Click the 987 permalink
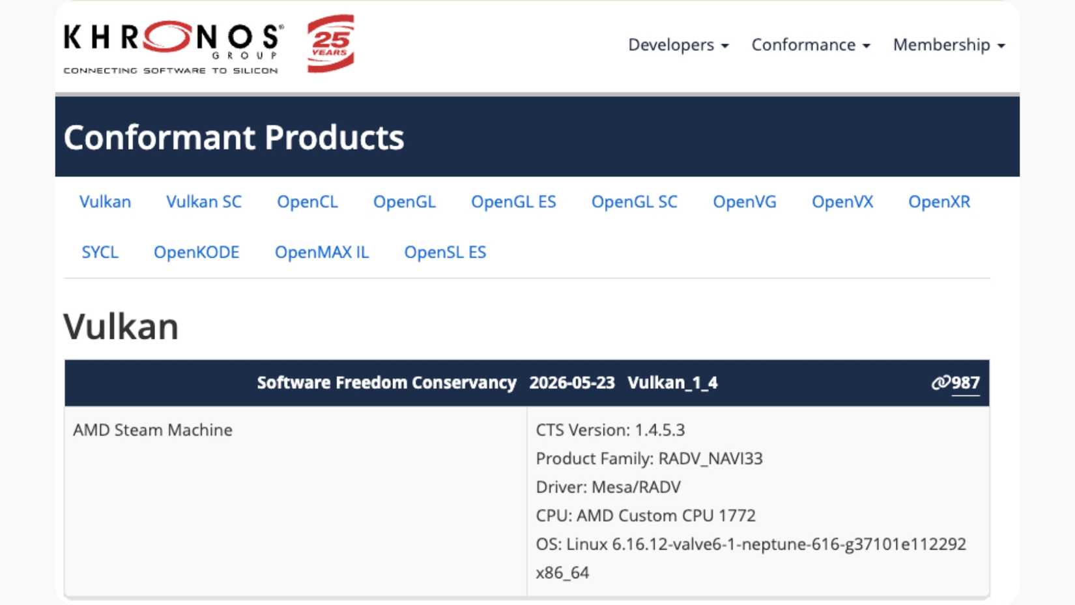 coord(955,383)
